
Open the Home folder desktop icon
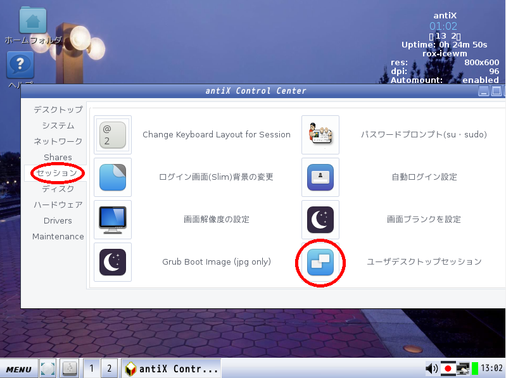coord(33,21)
